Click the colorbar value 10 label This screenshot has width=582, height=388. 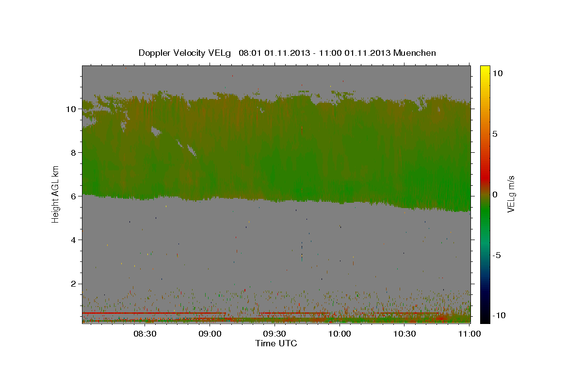coord(497,73)
